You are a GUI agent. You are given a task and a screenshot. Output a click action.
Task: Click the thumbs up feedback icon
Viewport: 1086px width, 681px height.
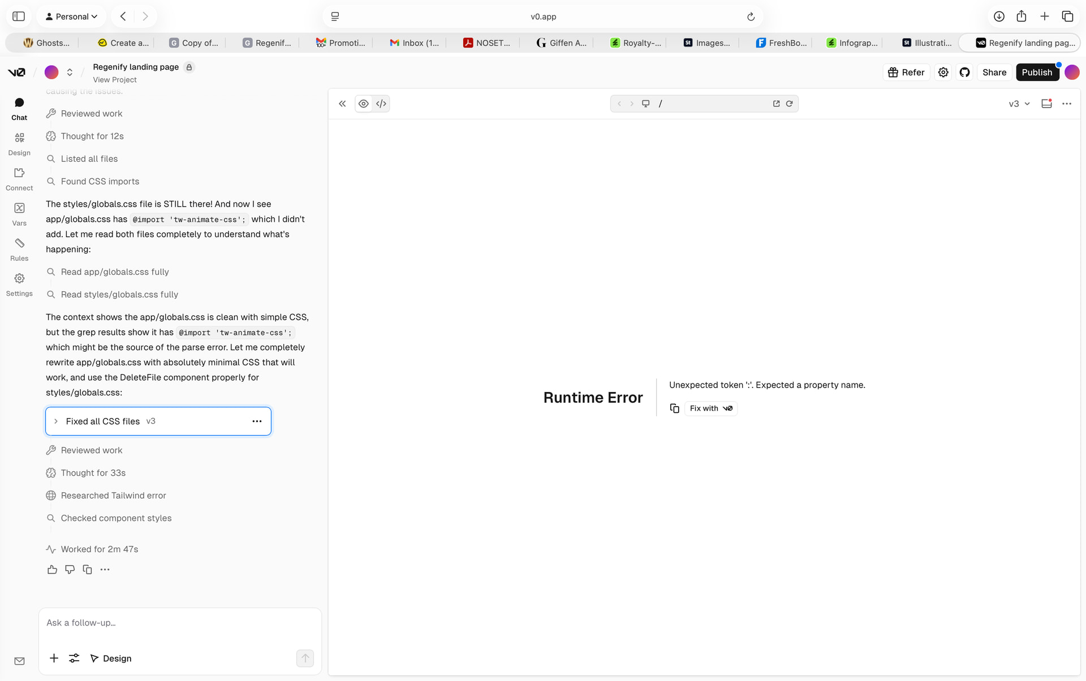52,570
